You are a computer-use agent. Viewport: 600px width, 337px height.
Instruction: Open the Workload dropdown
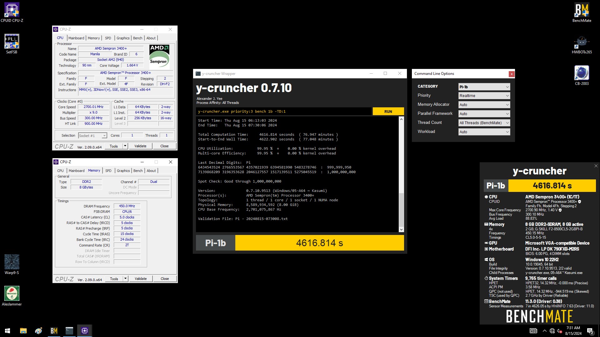(x=484, y=132)
